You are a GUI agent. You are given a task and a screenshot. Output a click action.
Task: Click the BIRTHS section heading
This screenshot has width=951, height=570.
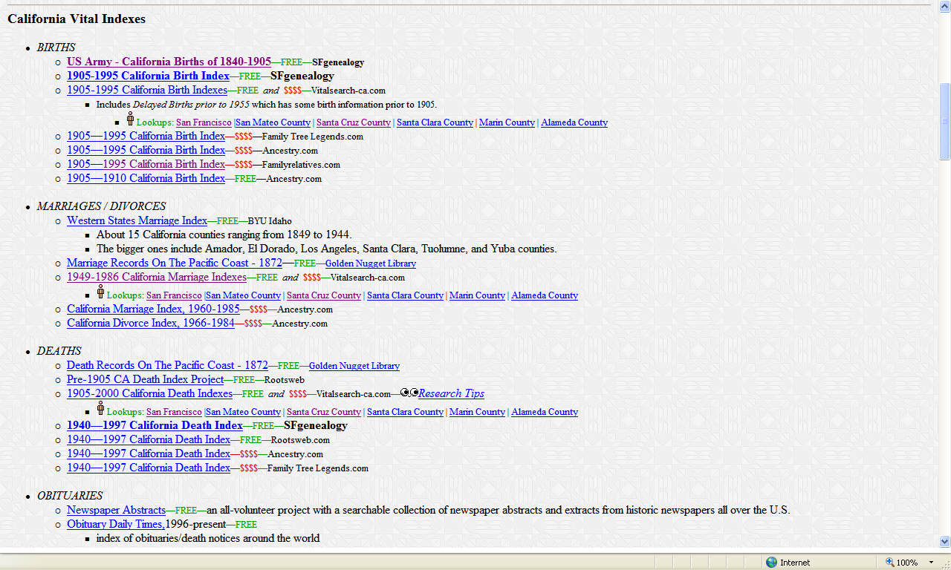[56, 47]
